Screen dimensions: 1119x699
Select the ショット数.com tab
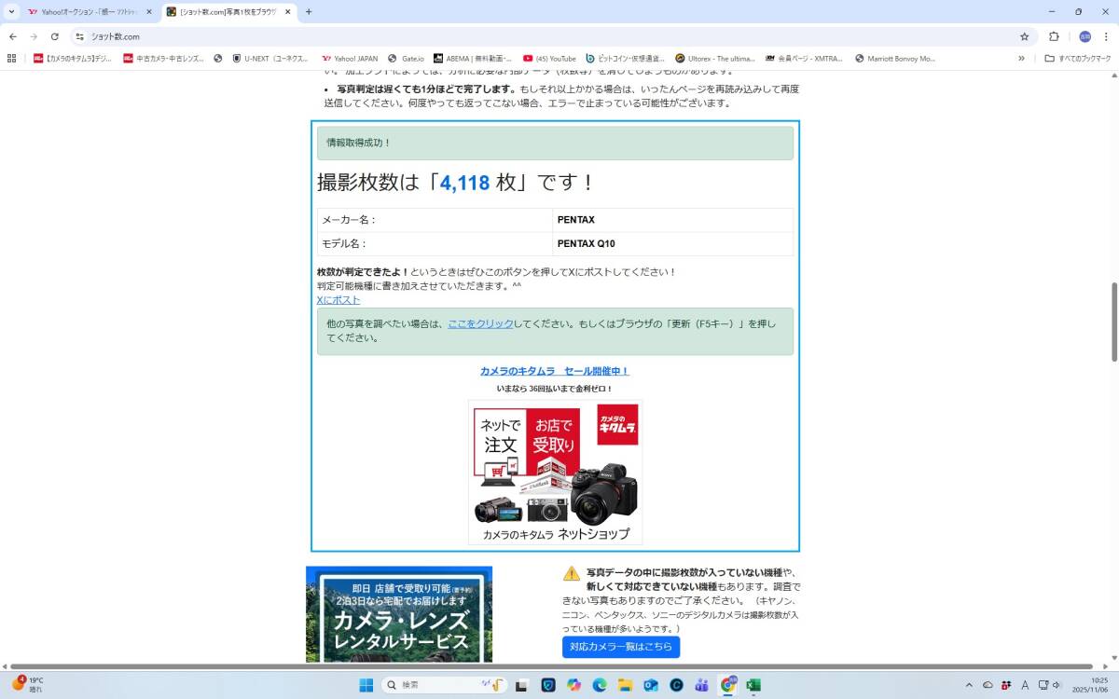228,12
